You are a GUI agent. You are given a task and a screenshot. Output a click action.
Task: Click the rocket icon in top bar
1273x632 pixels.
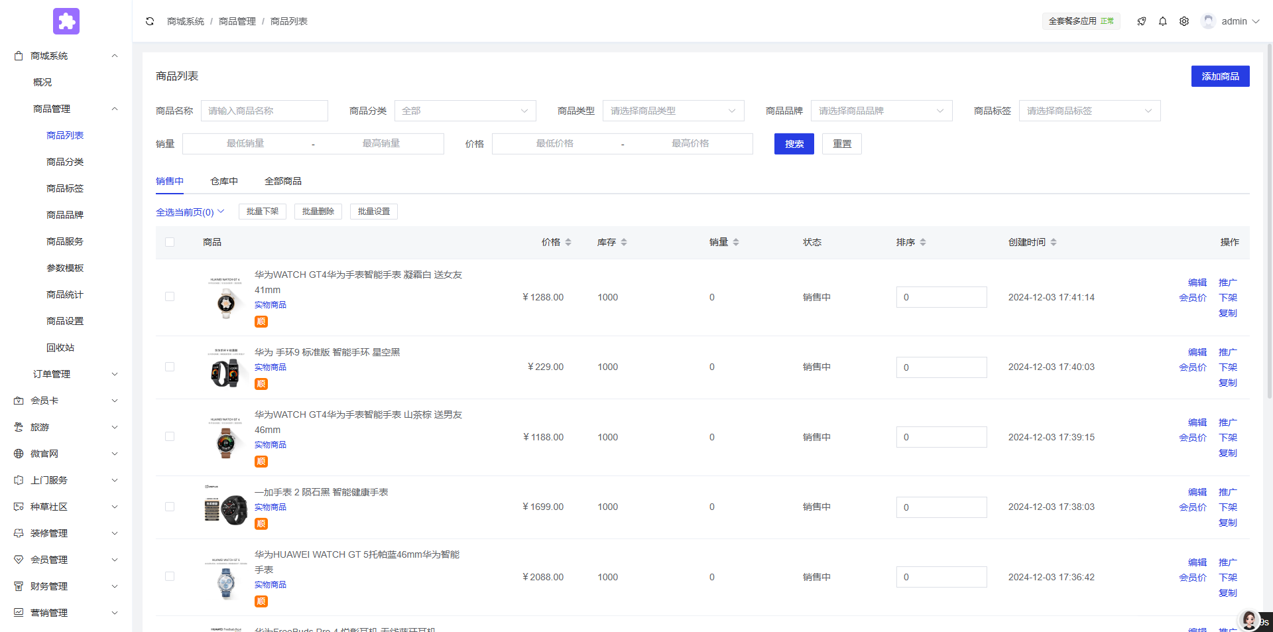(x=1141, y=21)
